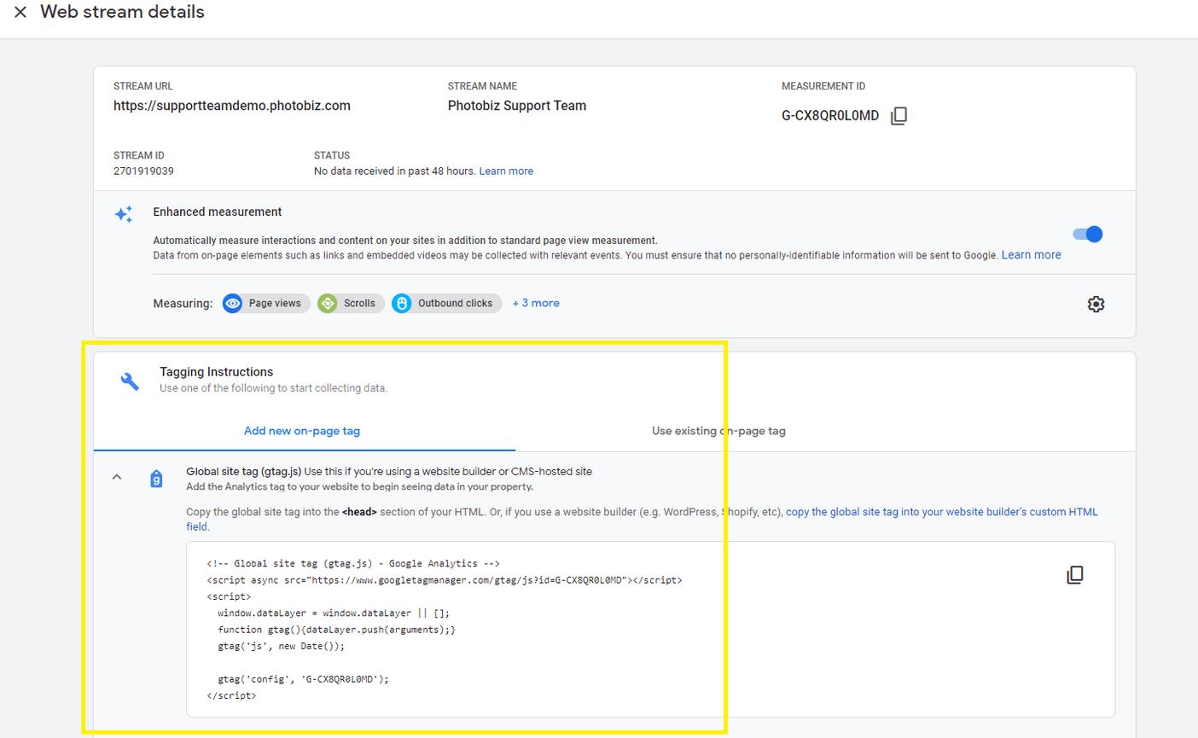Screen dimensions: 1198x738
Task: Click the Scrolls measurement chip
Action: 350,303
